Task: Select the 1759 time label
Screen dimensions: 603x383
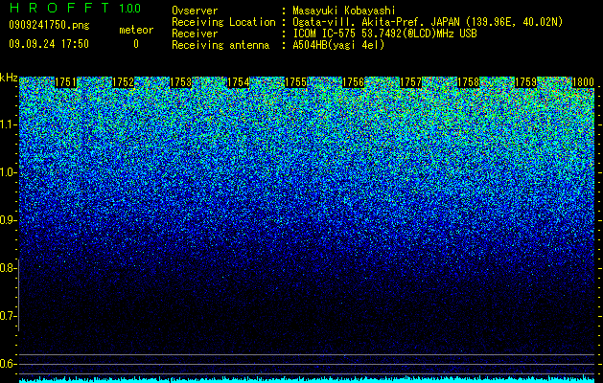Action: 525,82
